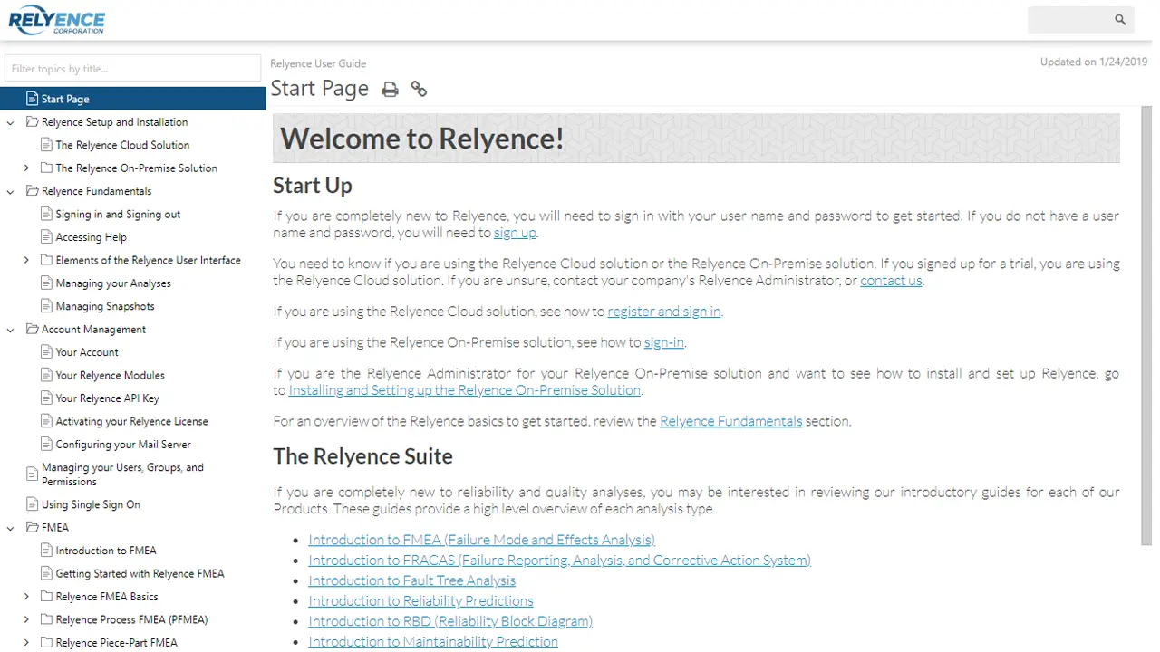Click the Accessing Help page icon
The height and width of the screenshot is (652, 1160).
tap(47, 237)
